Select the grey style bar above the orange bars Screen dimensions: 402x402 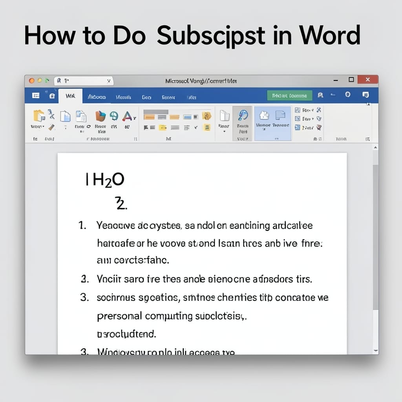pyautogui.click(x=155, y=112)
